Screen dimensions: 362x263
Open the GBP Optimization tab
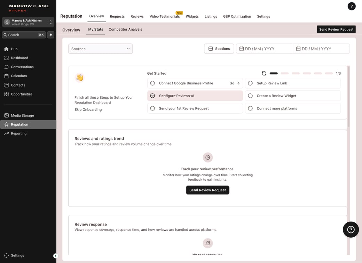(237, 16)
